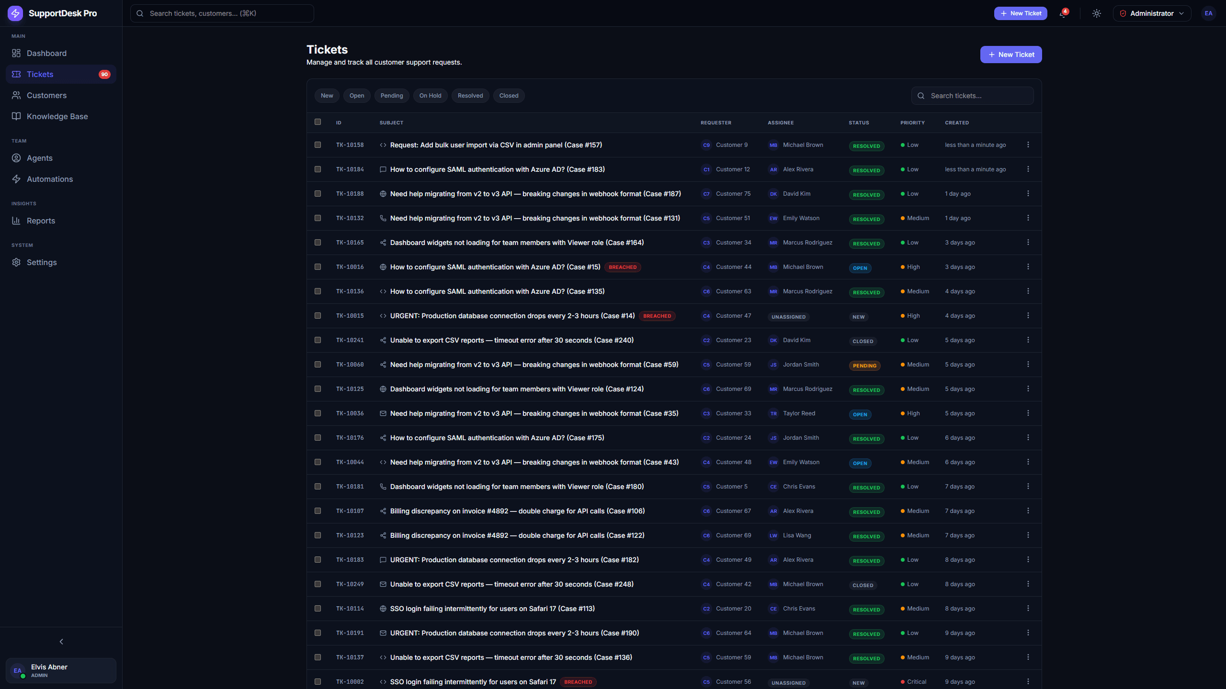Filter tickets by Open status

pyautogui.click(x=357, y=96)
